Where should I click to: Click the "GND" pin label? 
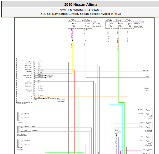31,99
